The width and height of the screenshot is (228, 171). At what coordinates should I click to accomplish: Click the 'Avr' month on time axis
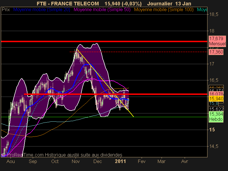tap(185, 161)
